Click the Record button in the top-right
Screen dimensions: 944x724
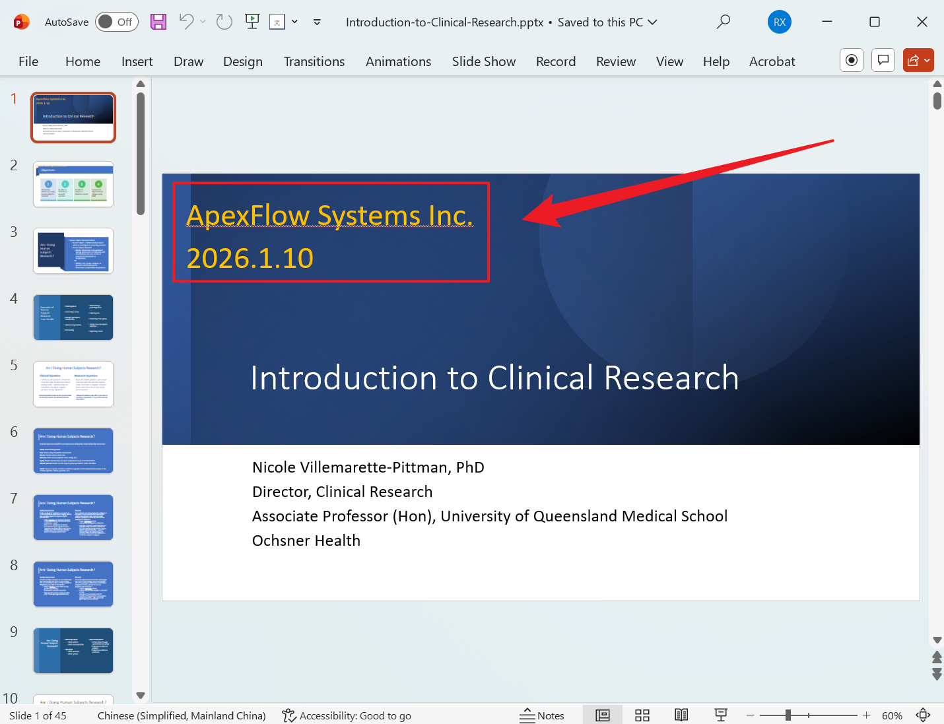pos(851,60)
